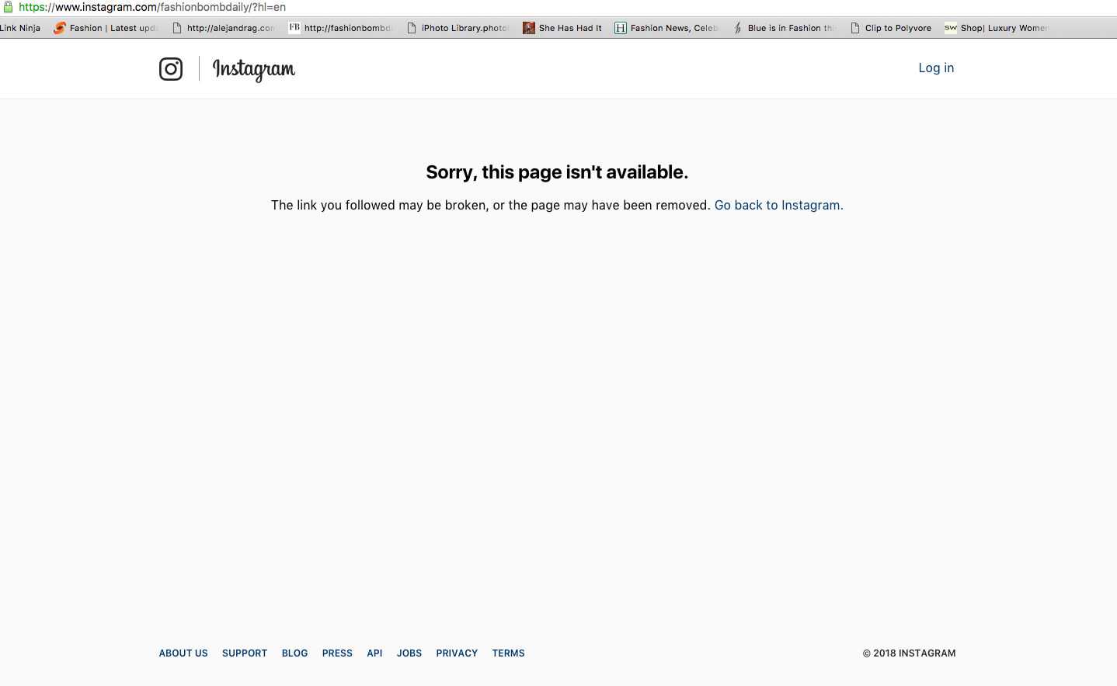The height and width of the screenshot is (686, 1117).
Task: Click the Instagram wordmark logo
Action: point(254,70)
